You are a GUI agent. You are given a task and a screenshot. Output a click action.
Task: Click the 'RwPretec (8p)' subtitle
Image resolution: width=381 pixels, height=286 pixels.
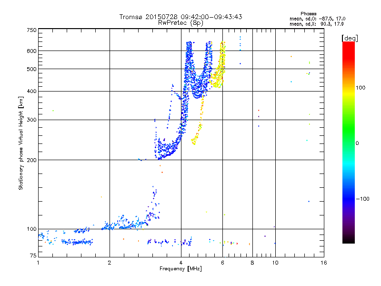(x=180, y=23)
